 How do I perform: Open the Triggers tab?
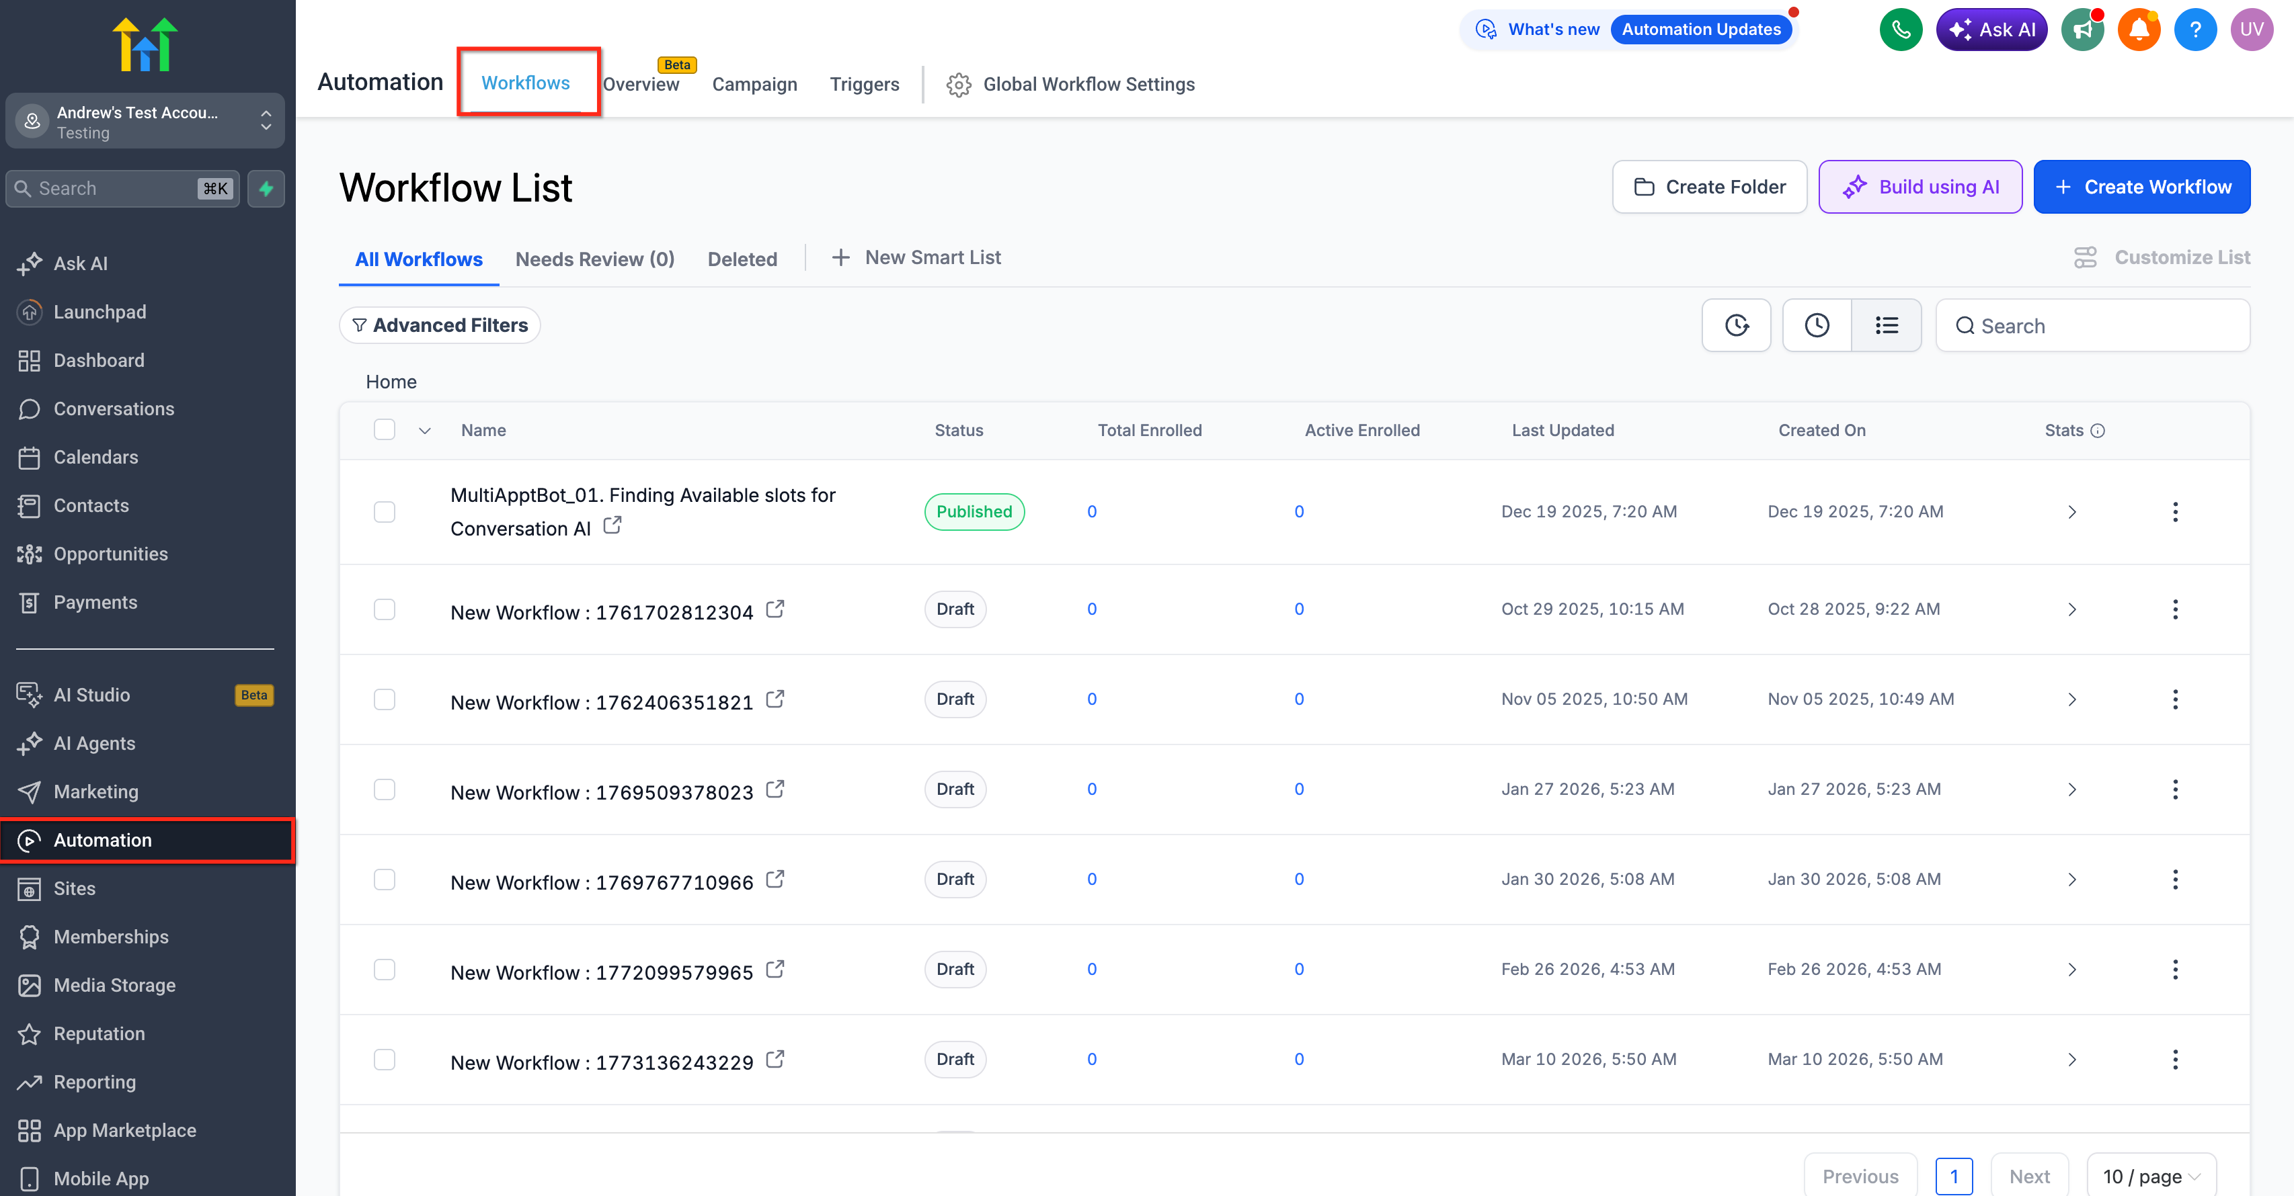pyautogui.click(x=864, y=85)
